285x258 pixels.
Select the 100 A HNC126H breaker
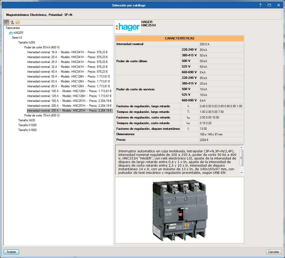pos(70,91)
